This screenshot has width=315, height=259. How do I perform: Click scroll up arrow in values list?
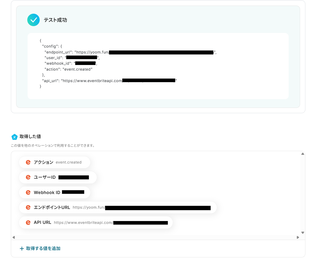(303, 154)
